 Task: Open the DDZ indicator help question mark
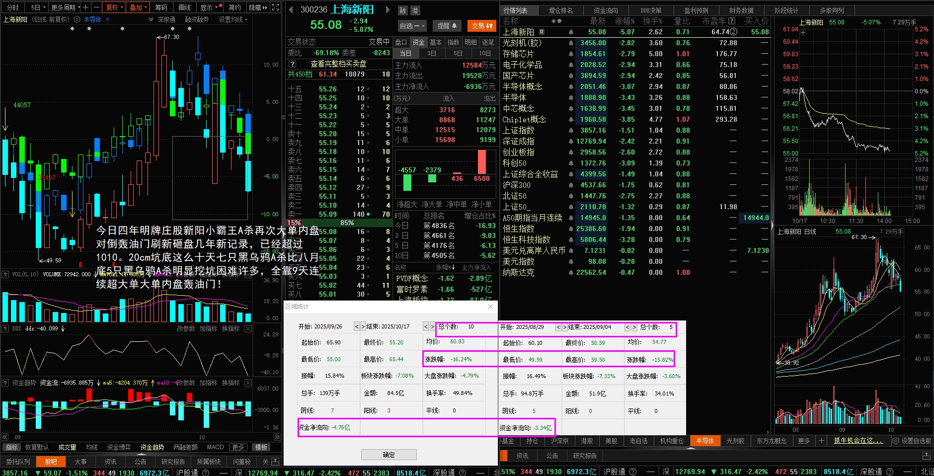(5, 328)
